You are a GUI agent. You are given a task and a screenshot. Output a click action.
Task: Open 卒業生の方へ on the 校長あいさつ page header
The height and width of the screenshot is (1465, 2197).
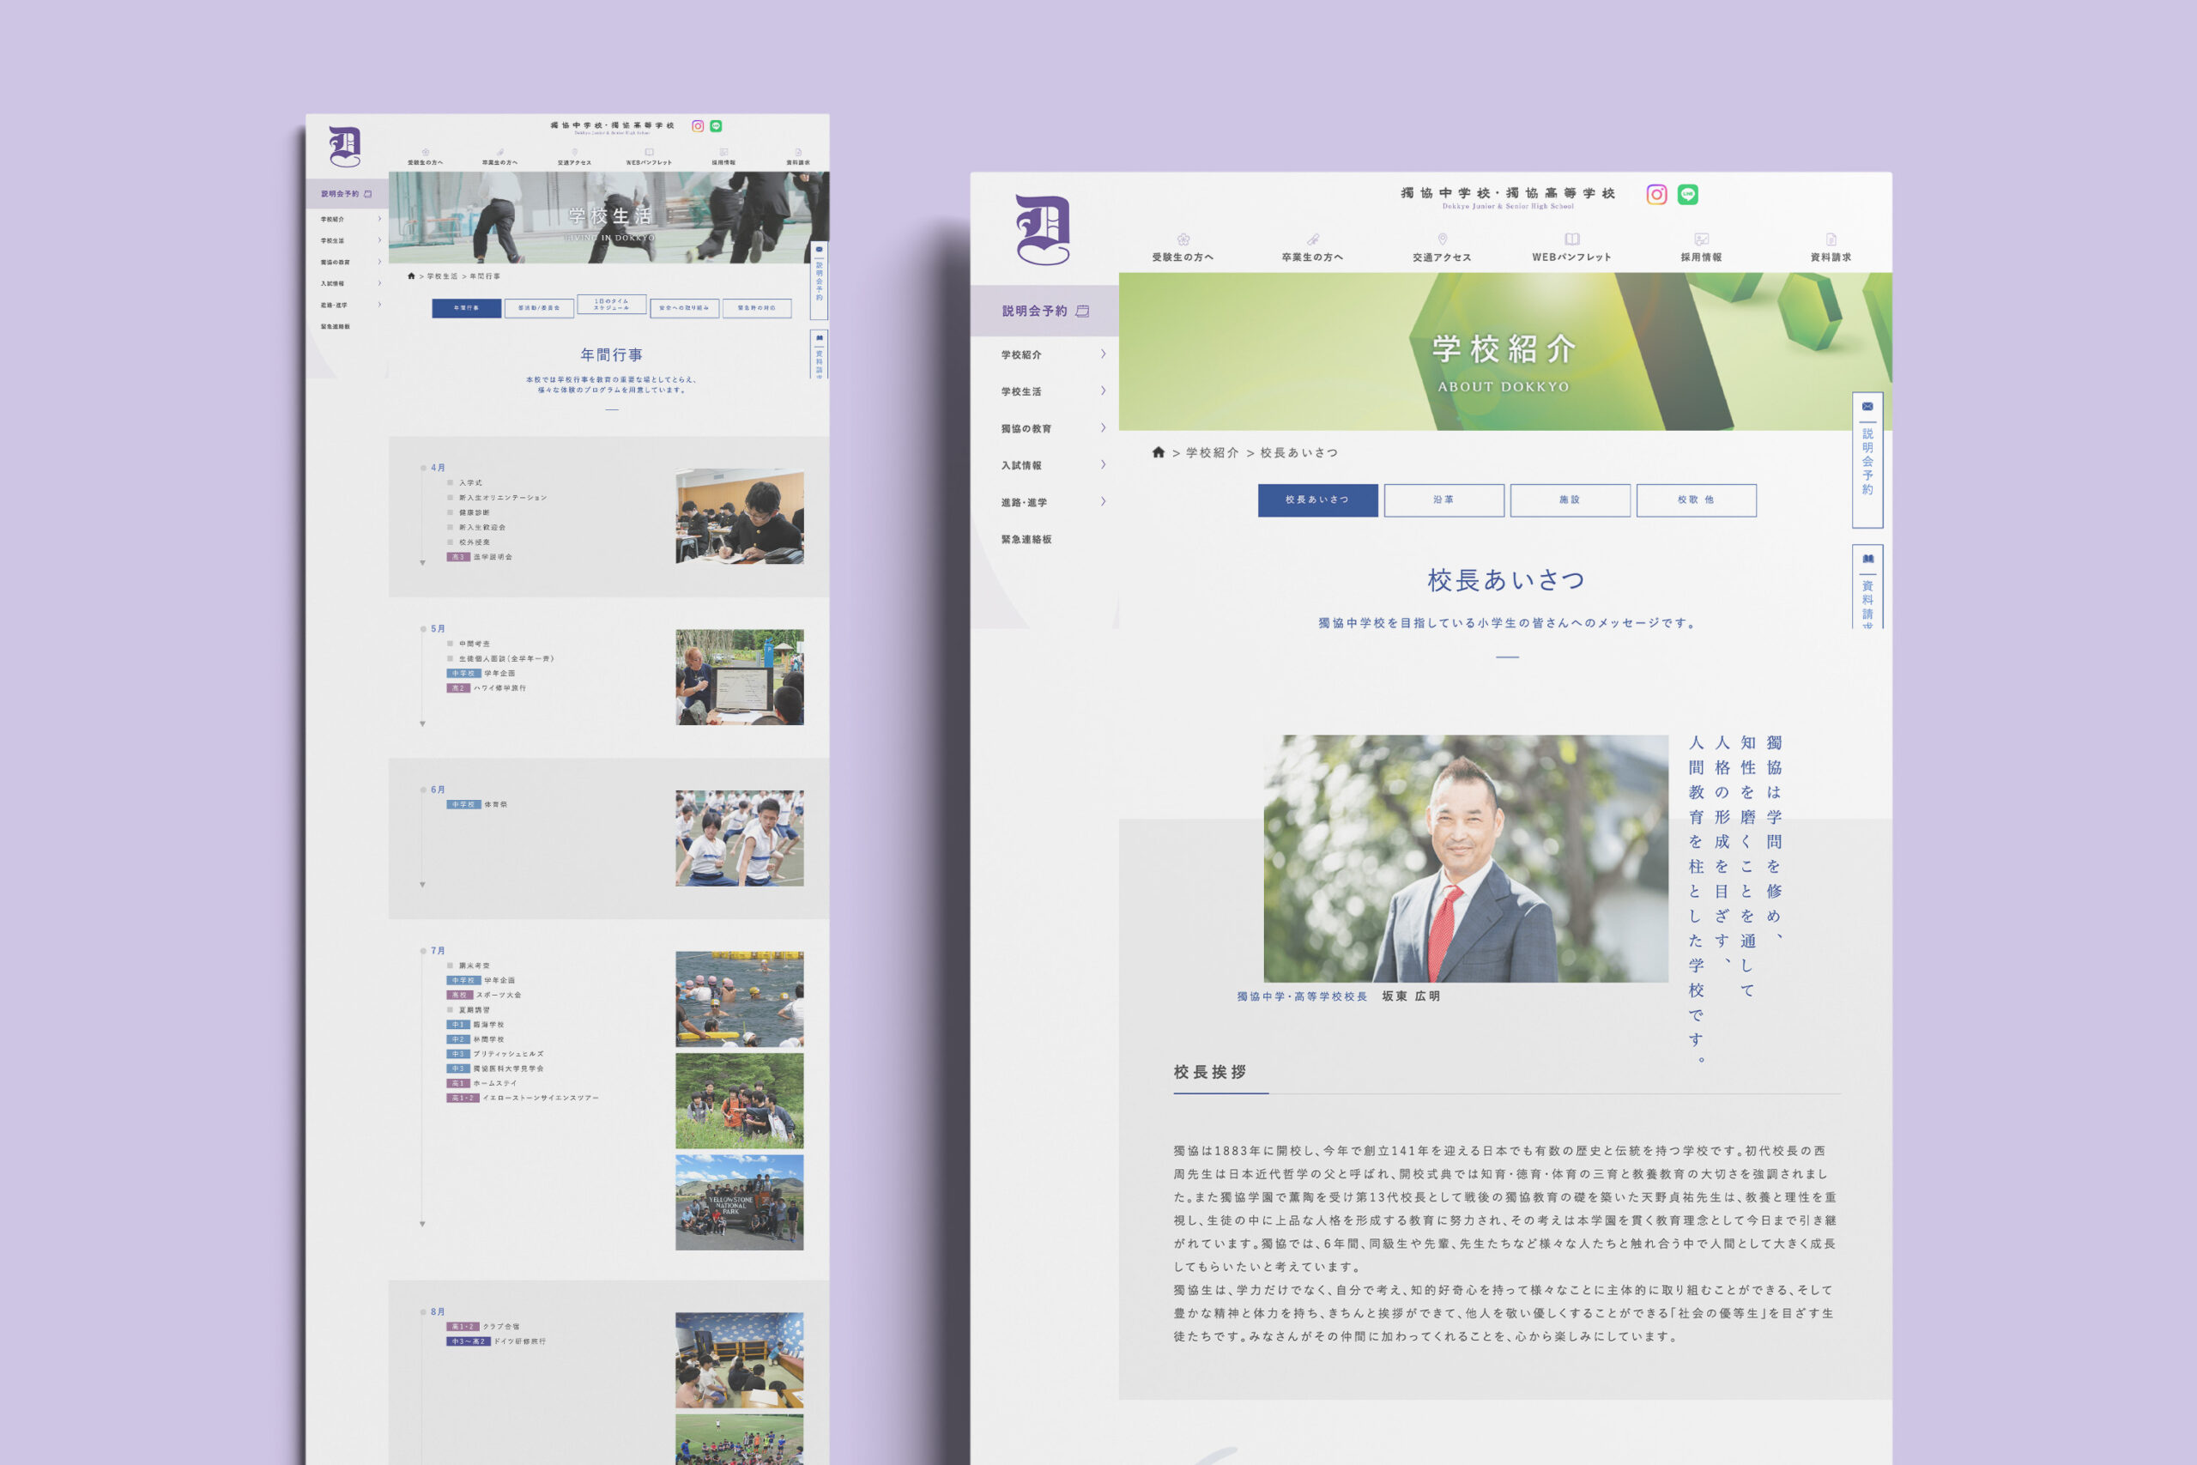coord(1312,249)
